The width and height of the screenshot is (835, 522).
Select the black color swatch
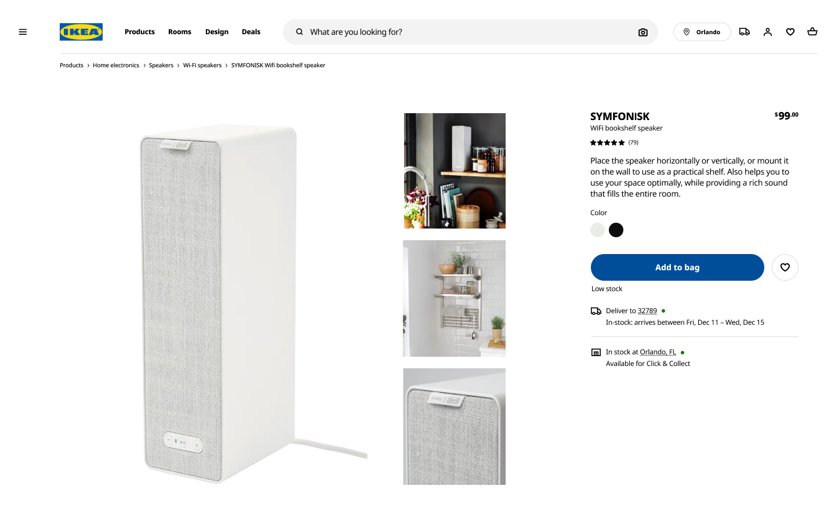(616, 230)
